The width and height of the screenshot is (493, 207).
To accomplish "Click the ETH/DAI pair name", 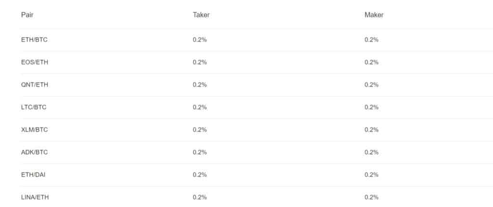I will click(33, 175).
